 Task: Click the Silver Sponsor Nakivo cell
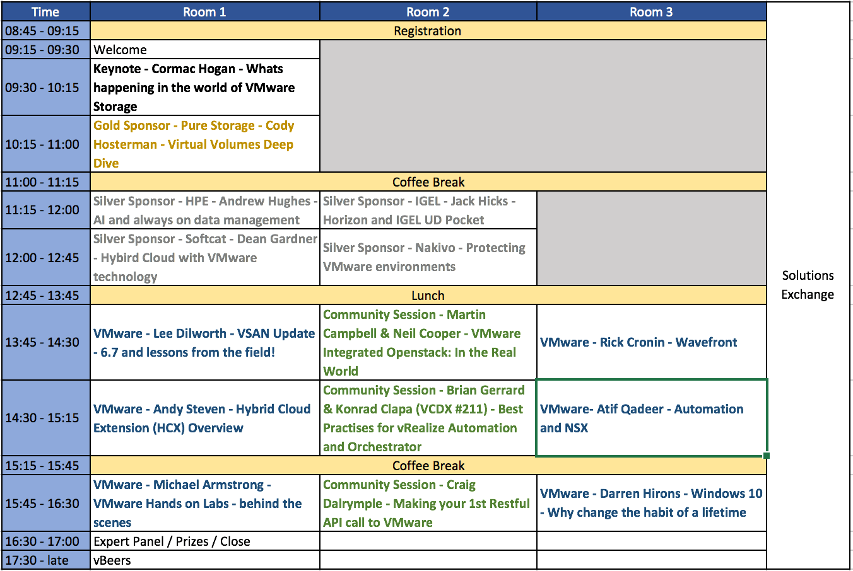click(428, 258)
